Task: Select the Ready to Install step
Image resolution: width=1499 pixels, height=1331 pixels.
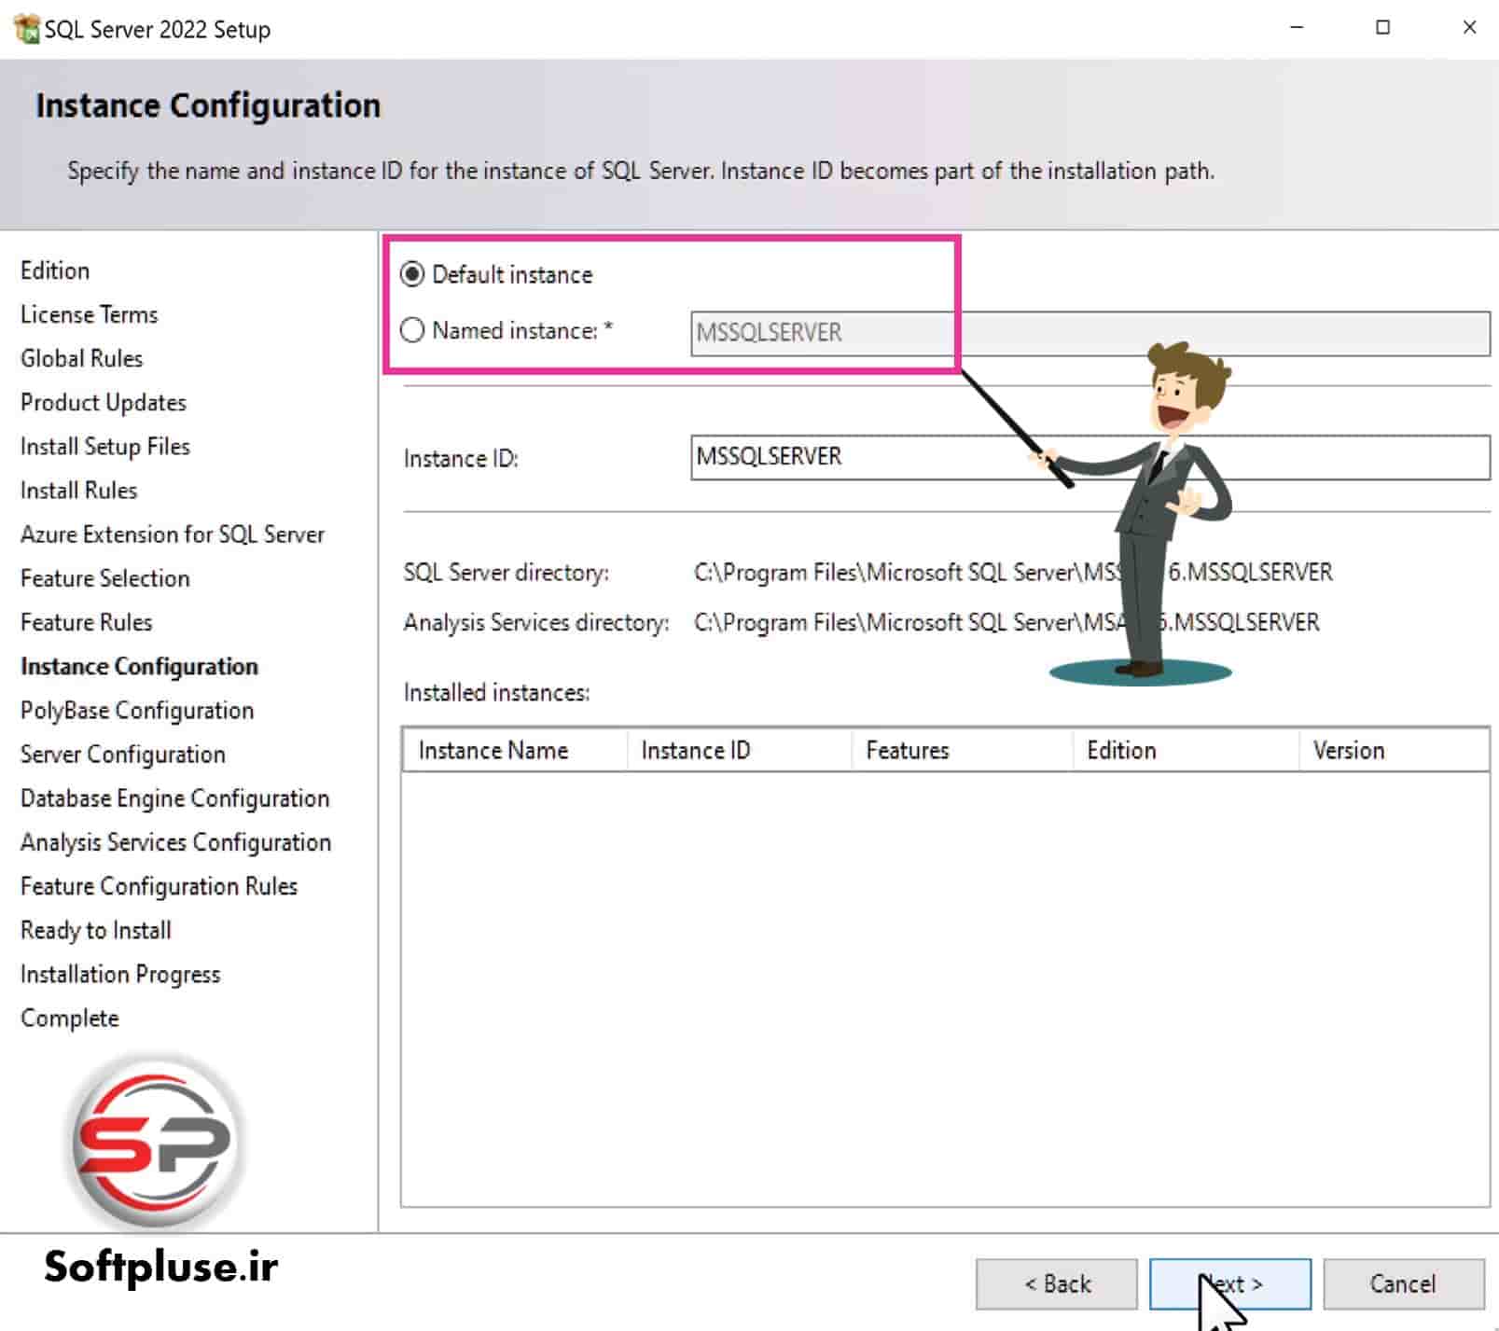Action: 95,930
